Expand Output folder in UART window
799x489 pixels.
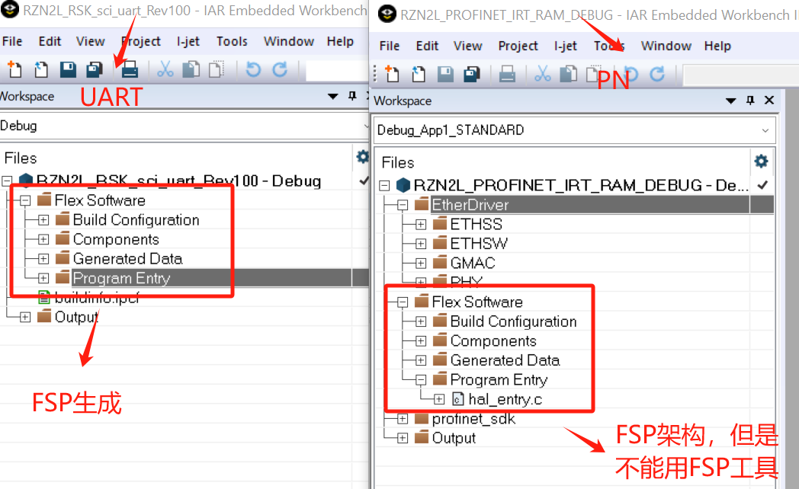tap(25, 317)
